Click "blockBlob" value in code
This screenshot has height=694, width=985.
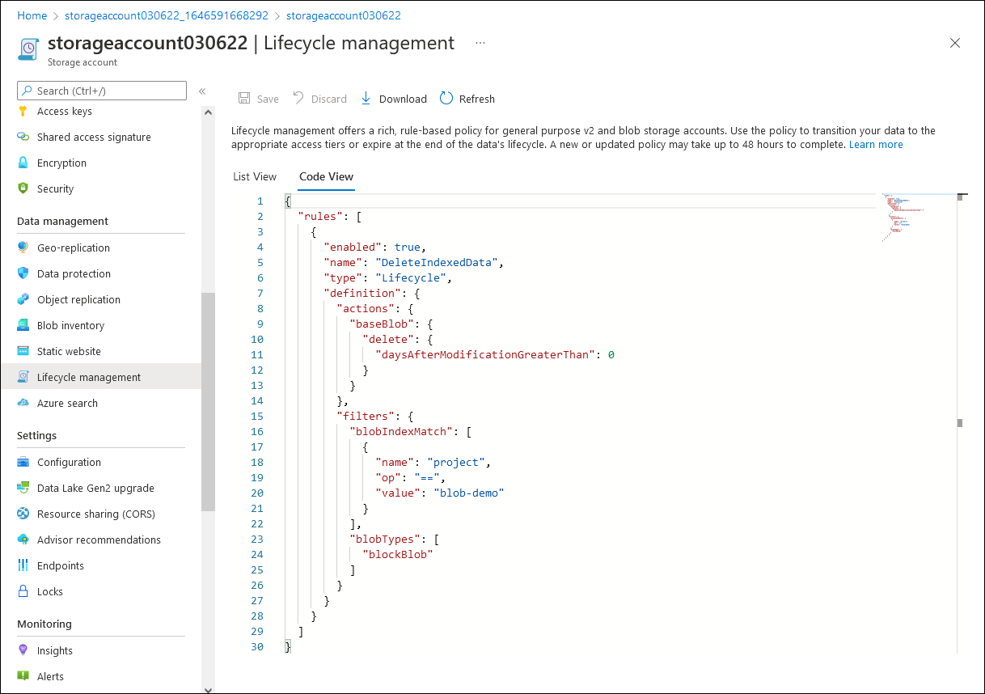tap(398, 555)
